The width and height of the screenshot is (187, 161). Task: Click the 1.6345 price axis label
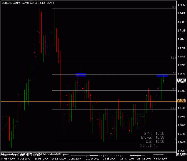182,91
